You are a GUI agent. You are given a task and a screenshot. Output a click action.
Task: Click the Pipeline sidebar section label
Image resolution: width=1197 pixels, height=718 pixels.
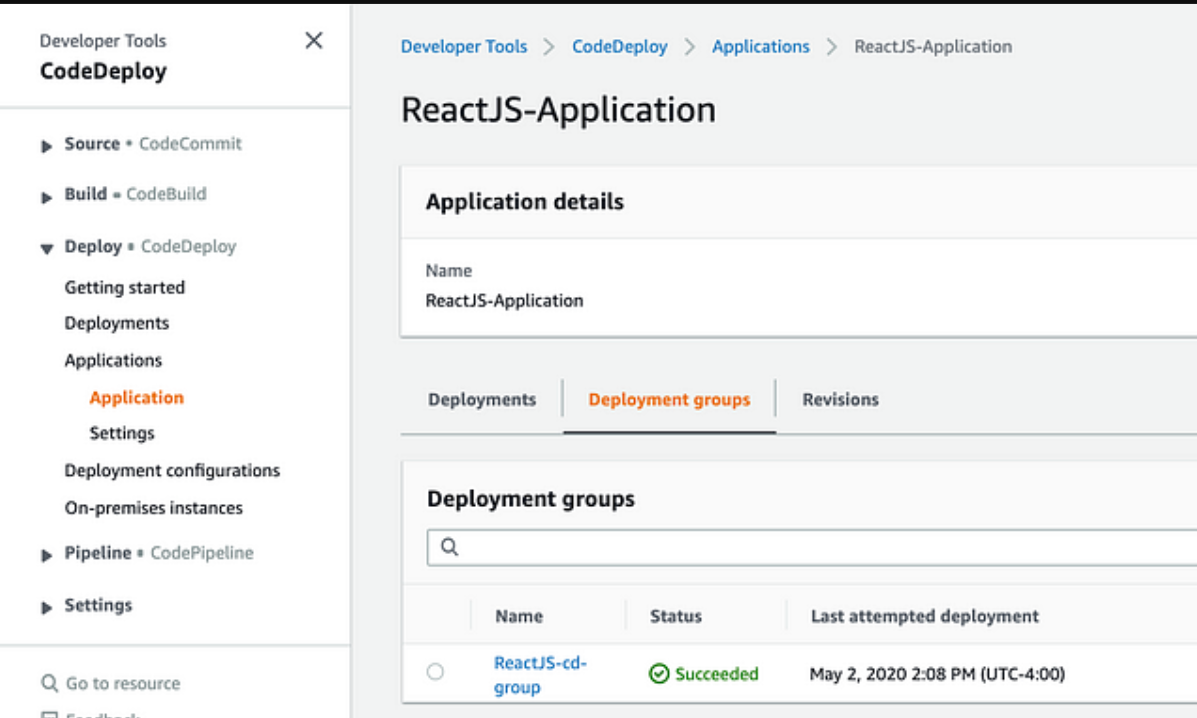(98, 553)
